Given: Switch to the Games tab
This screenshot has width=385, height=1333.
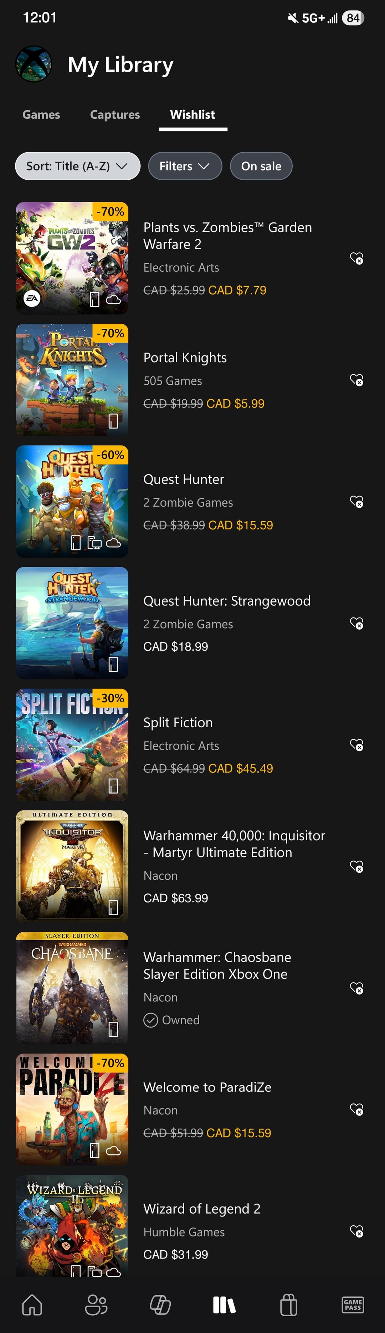Looking at the screenshot, I should pyautogui.click(x=41, y=114).
